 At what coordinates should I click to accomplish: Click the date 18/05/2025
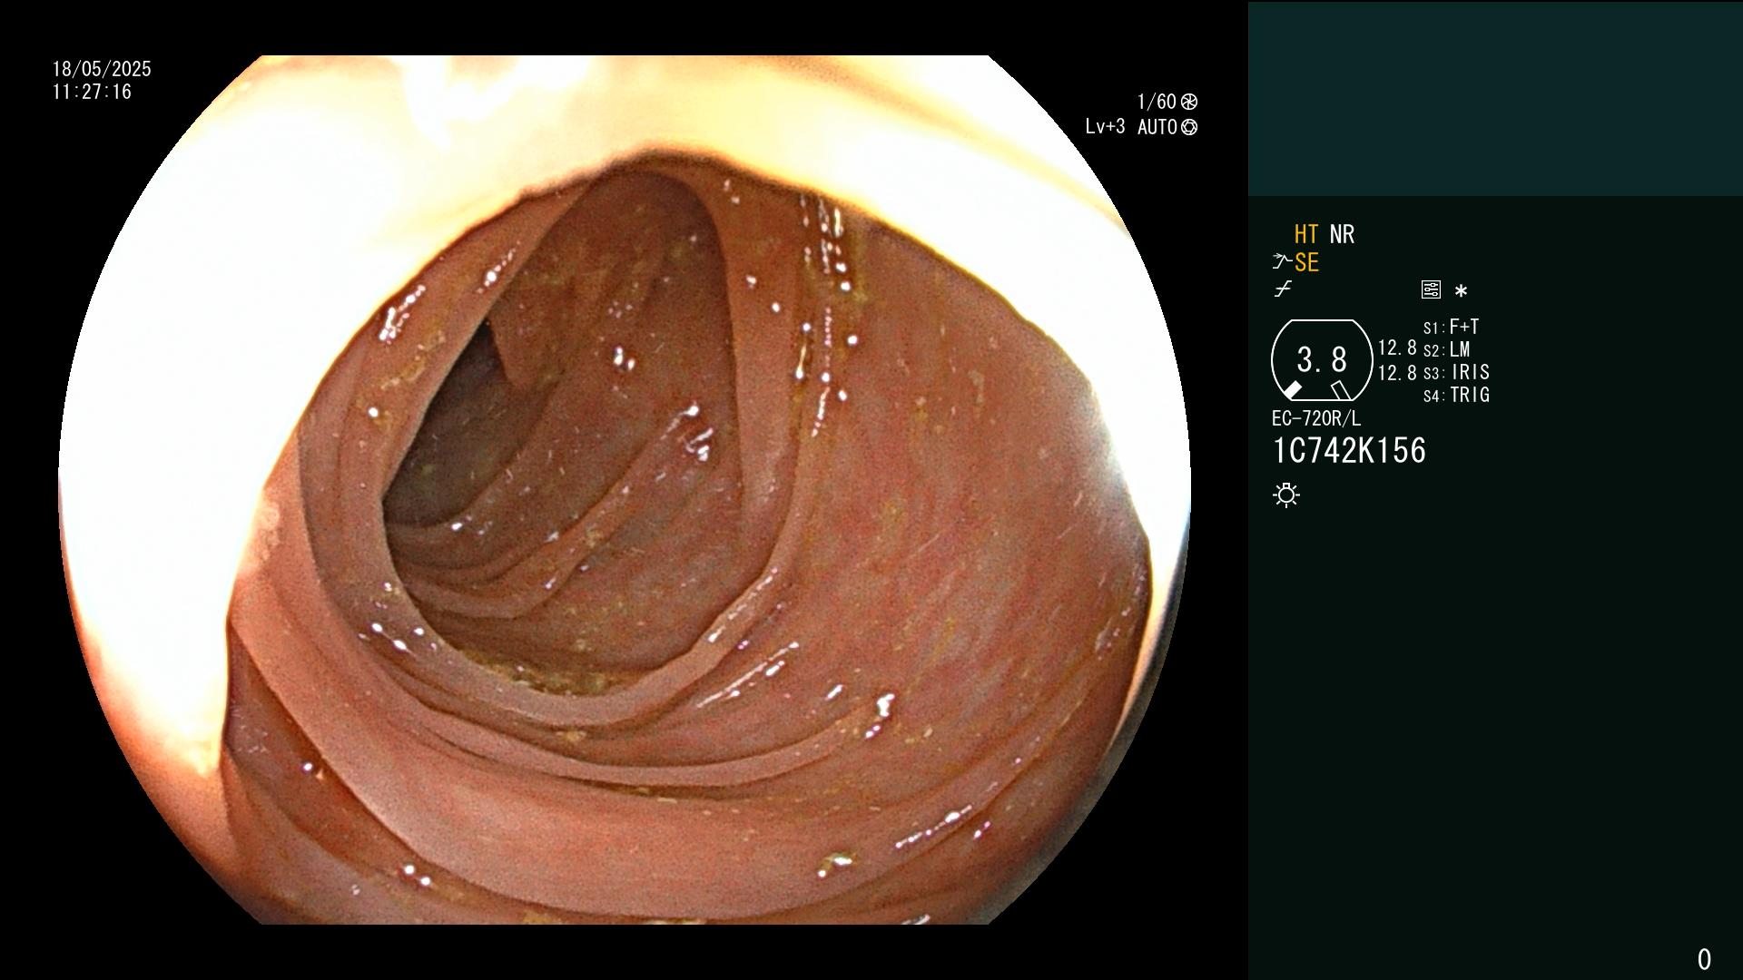tap(102, 69)
